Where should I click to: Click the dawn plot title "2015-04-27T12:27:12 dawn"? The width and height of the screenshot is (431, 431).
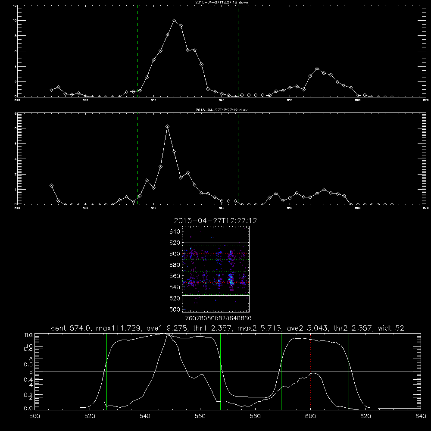222,2
